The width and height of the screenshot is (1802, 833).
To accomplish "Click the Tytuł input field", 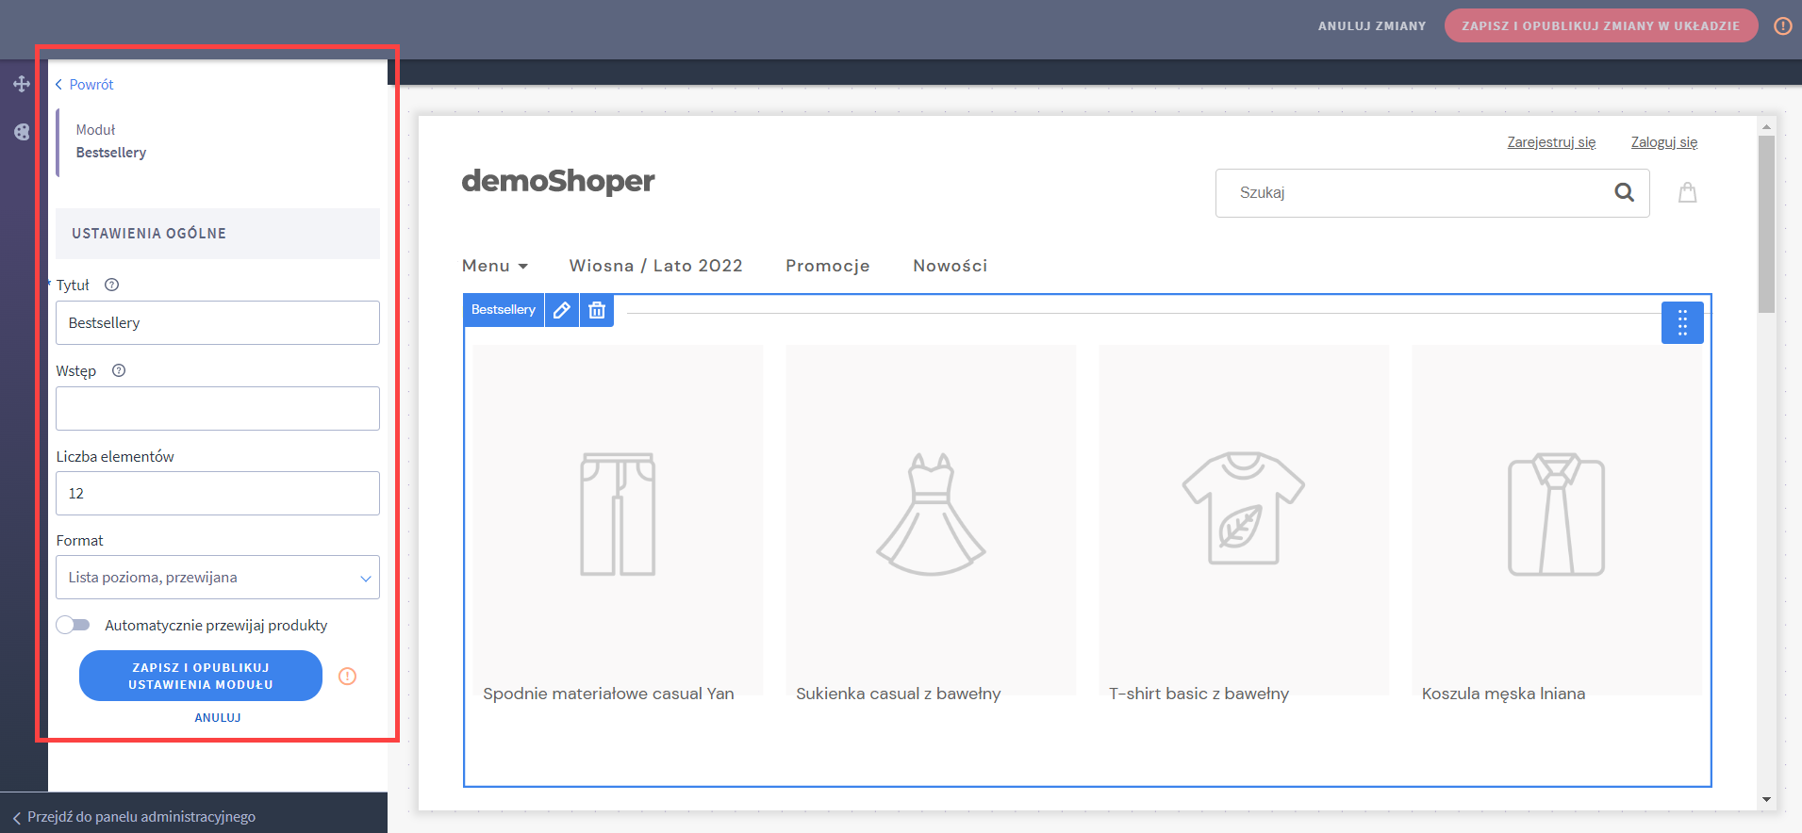I will click(218, 323).
